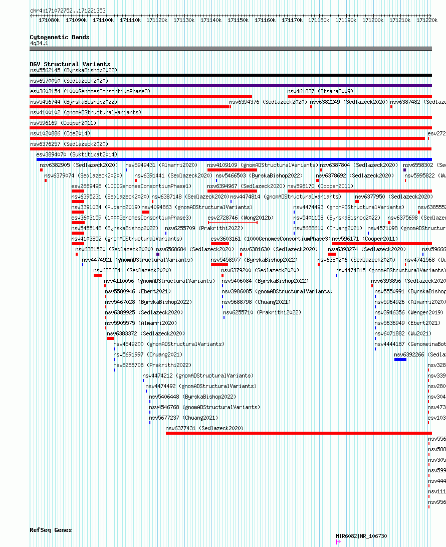The height and width of the screenshot is (547, 446).
Task: Select nsv6395231 (Sedlazeck2020) label
Action: 110,197
